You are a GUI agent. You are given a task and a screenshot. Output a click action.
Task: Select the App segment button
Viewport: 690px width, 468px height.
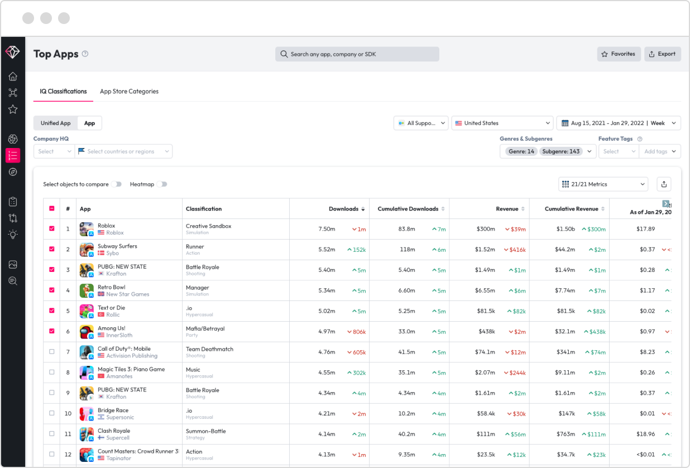89,123
